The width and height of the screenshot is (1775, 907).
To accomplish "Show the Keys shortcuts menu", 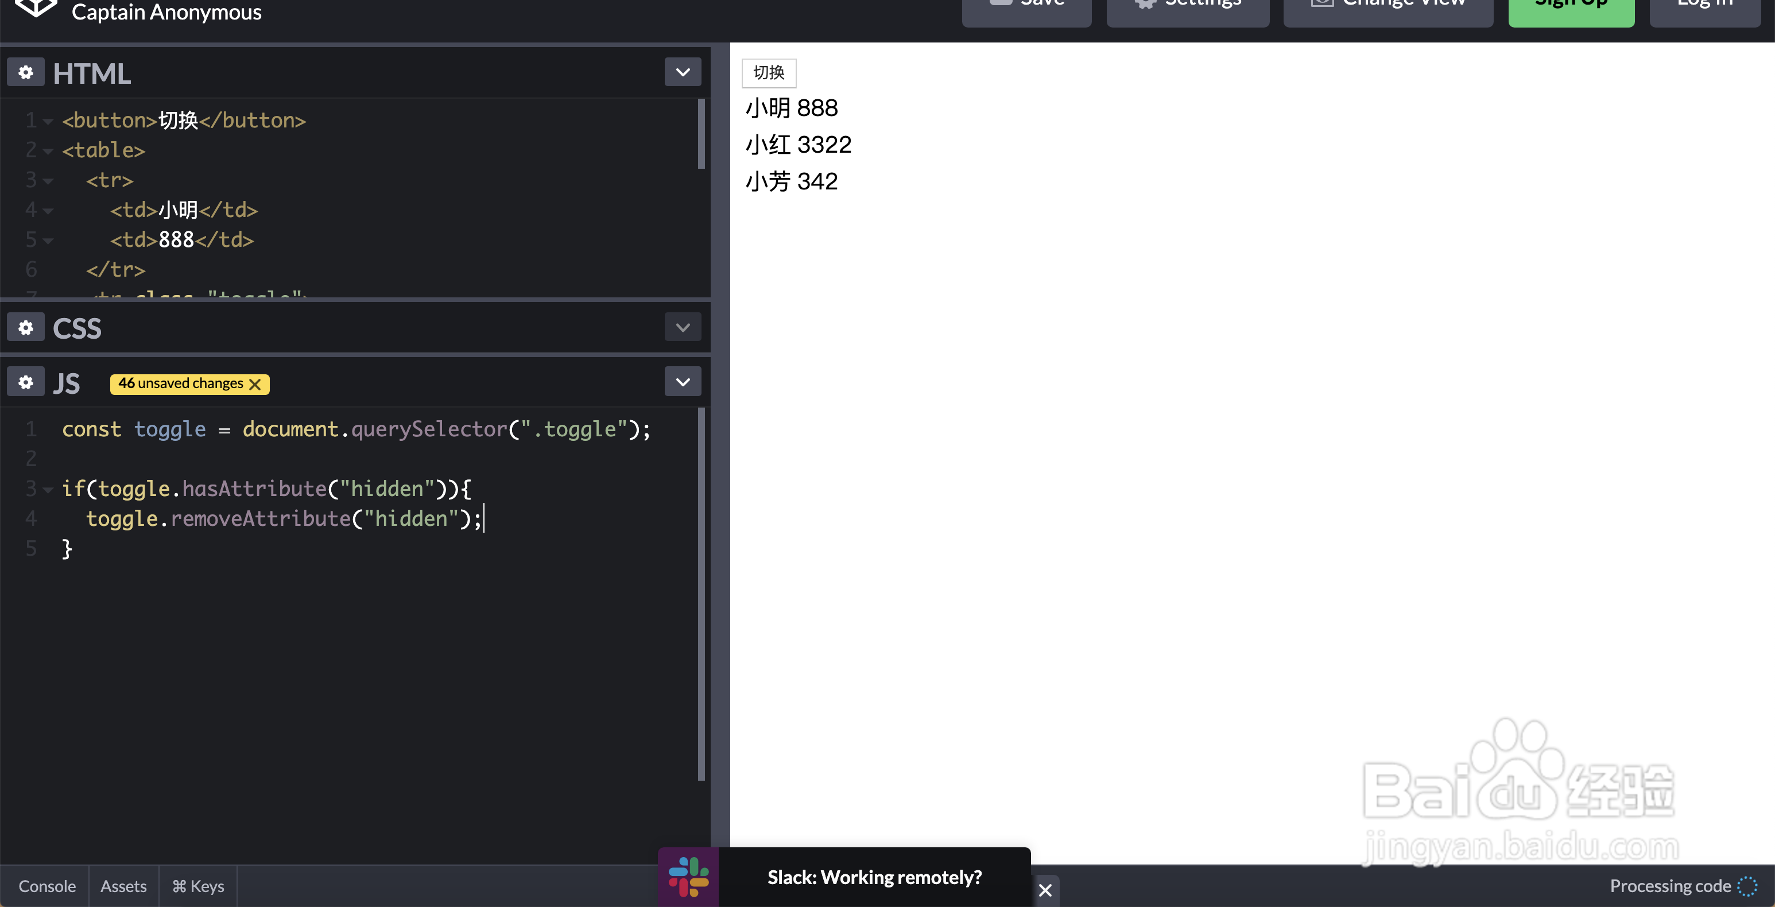I will [x=197, y=886].
